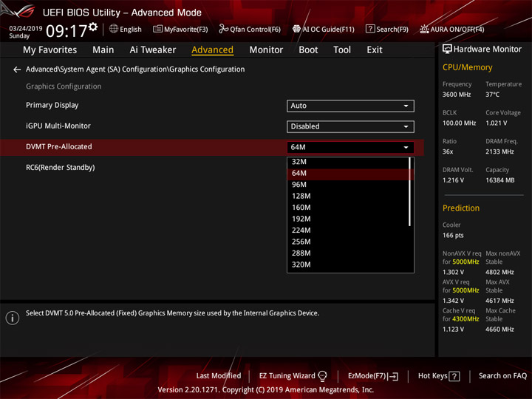Image resolution: width=532 pixels, height=399 pixels.
Task: Click the EZ Tuning Wizard bulb icon
Action: coord(322,376)
